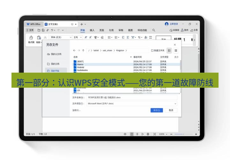This screenshot has width=230, height=160.
Task: Click 立即登录 login link
Action: (174, 24)
